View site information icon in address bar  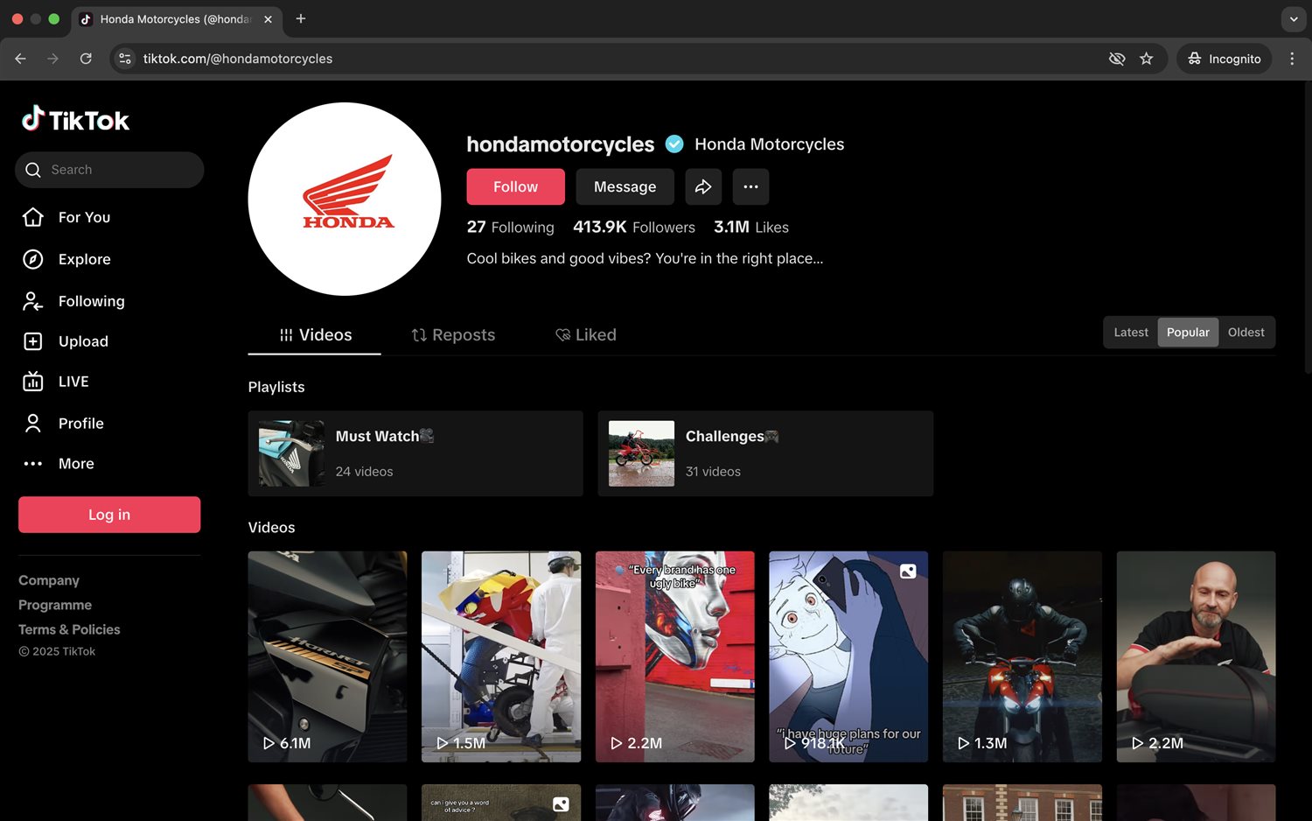pos(125,59)
